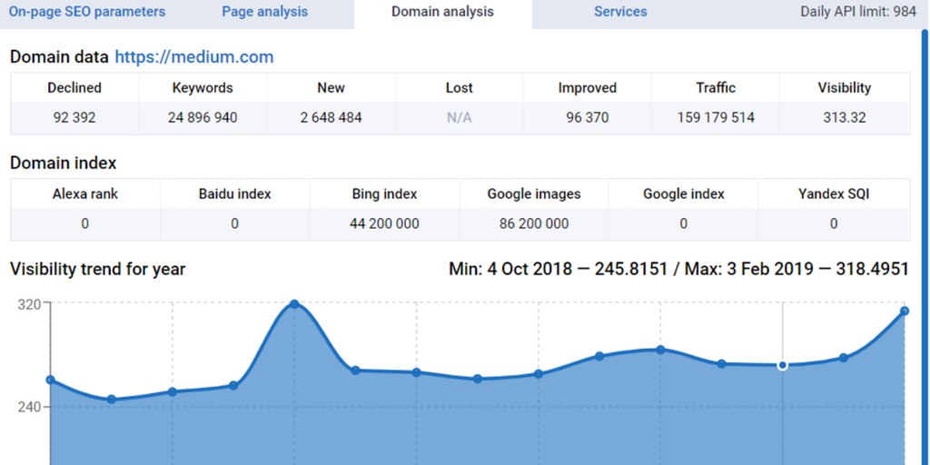The width and height of the screenshot is (930, 465).
Task: Click Daily API limit: 984 text
Action: (x=858, y=12)
